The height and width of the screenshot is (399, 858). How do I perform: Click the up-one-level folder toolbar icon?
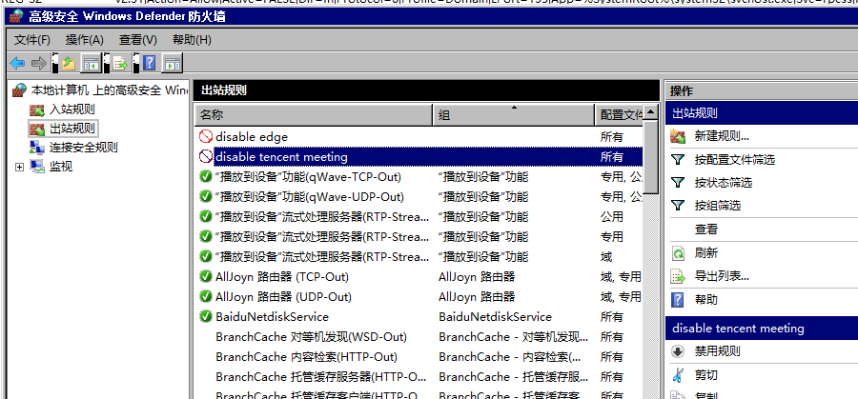pos(69,64)
